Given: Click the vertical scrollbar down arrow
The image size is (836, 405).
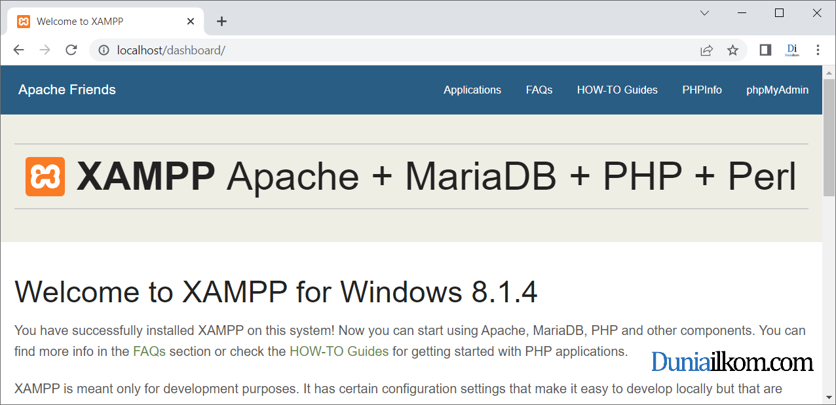Looking at the screenshot, I should [829, 397].
